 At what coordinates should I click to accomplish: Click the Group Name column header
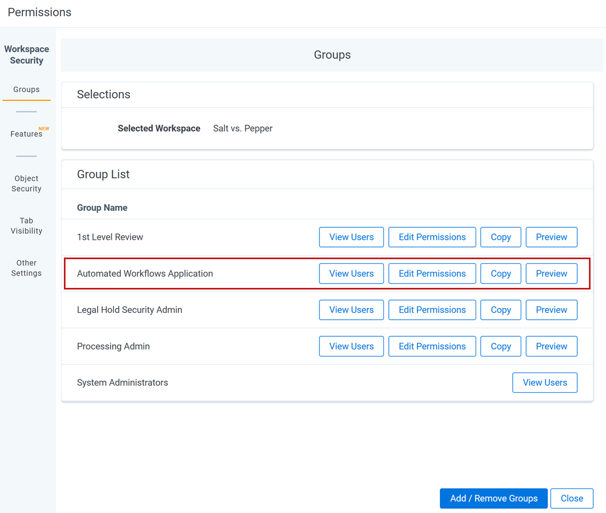point(102,208)
